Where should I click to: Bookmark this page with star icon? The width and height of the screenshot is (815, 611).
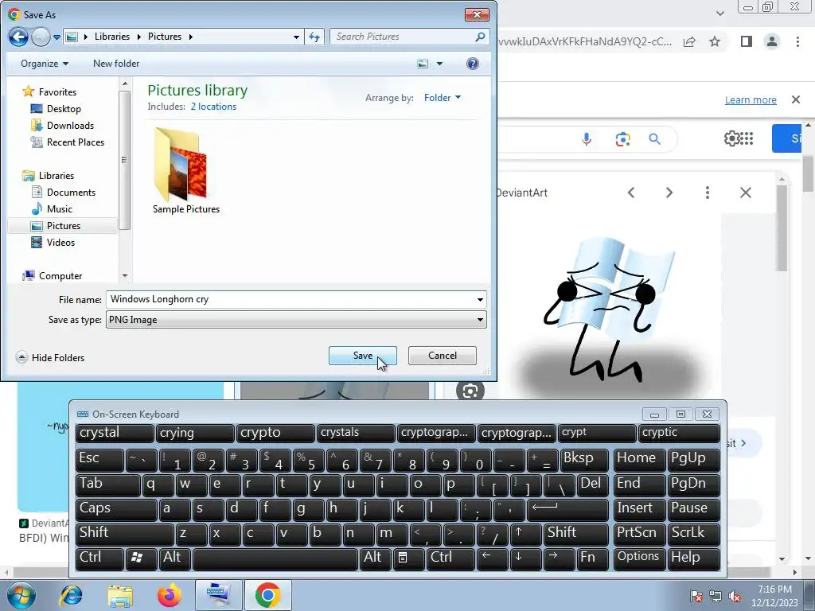tap(715, 41)
